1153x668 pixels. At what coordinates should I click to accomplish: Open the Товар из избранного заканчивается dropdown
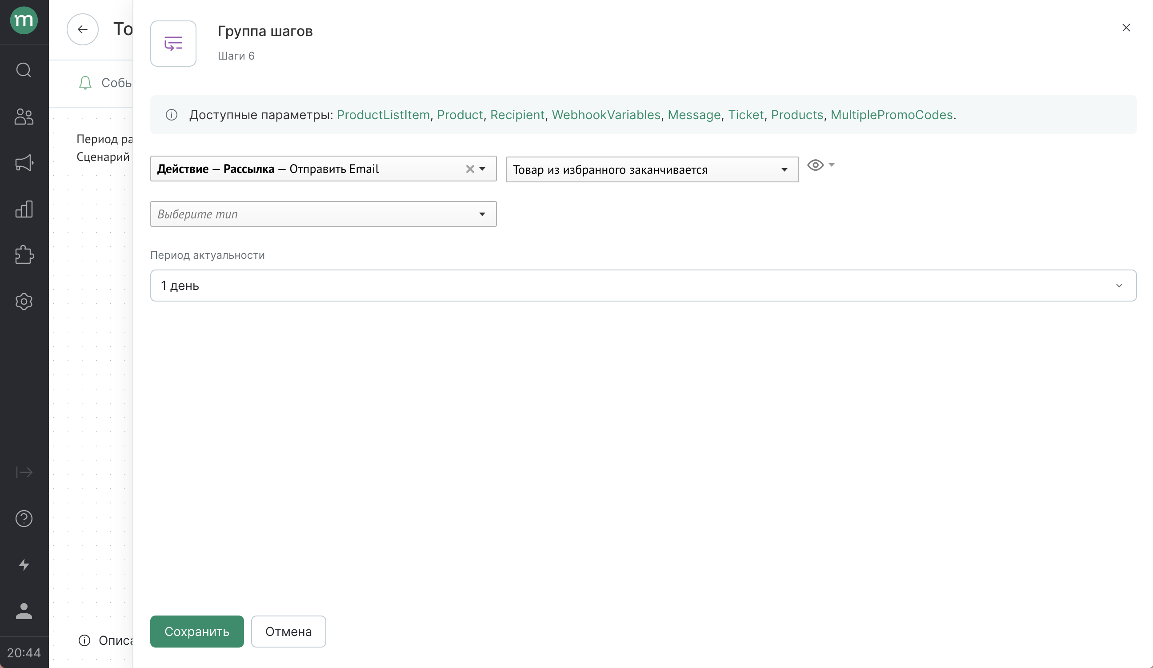click(652, 169)
